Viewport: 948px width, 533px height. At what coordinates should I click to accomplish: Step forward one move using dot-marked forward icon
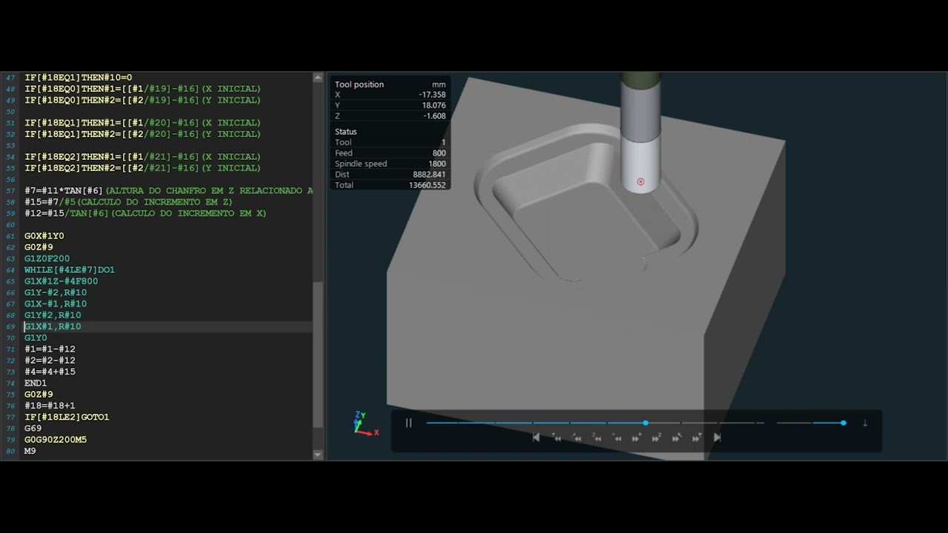tap(636, 438)
